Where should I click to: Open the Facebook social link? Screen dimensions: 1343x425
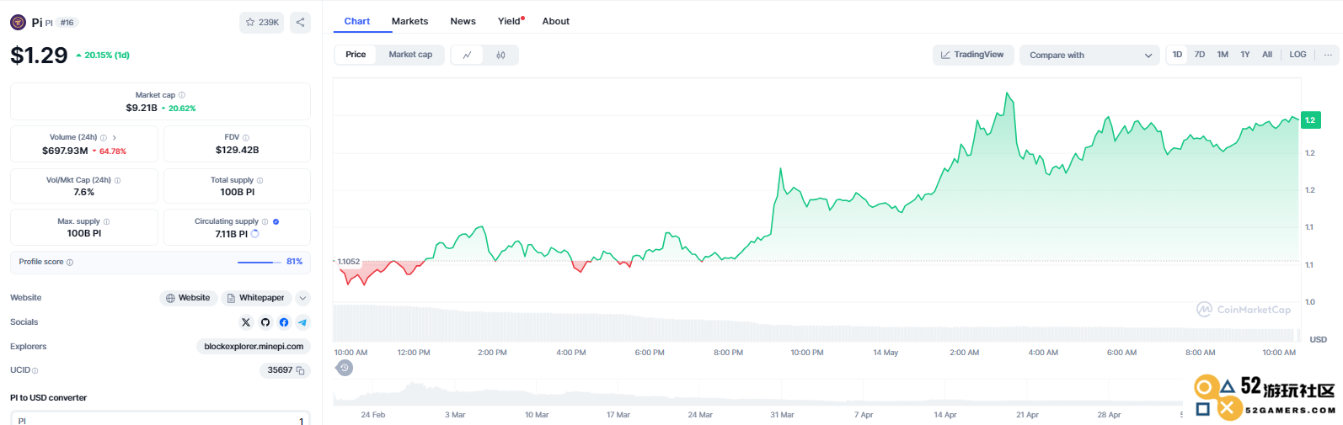coord(284,322)
